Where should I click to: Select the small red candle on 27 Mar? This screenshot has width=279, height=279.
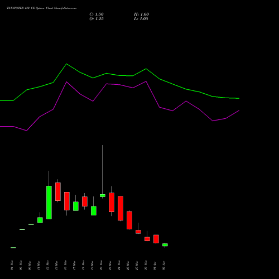[x=138, y=232]
